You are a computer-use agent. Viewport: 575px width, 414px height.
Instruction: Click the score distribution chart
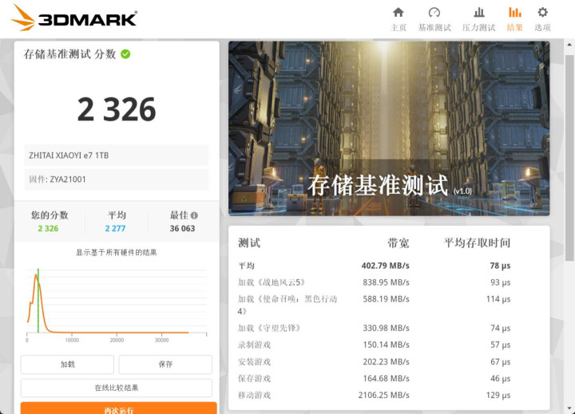[117, 302]
